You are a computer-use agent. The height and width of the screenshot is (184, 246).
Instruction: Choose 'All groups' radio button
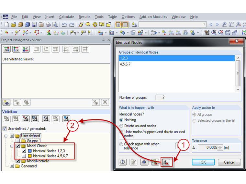click(x=194, y=115)
